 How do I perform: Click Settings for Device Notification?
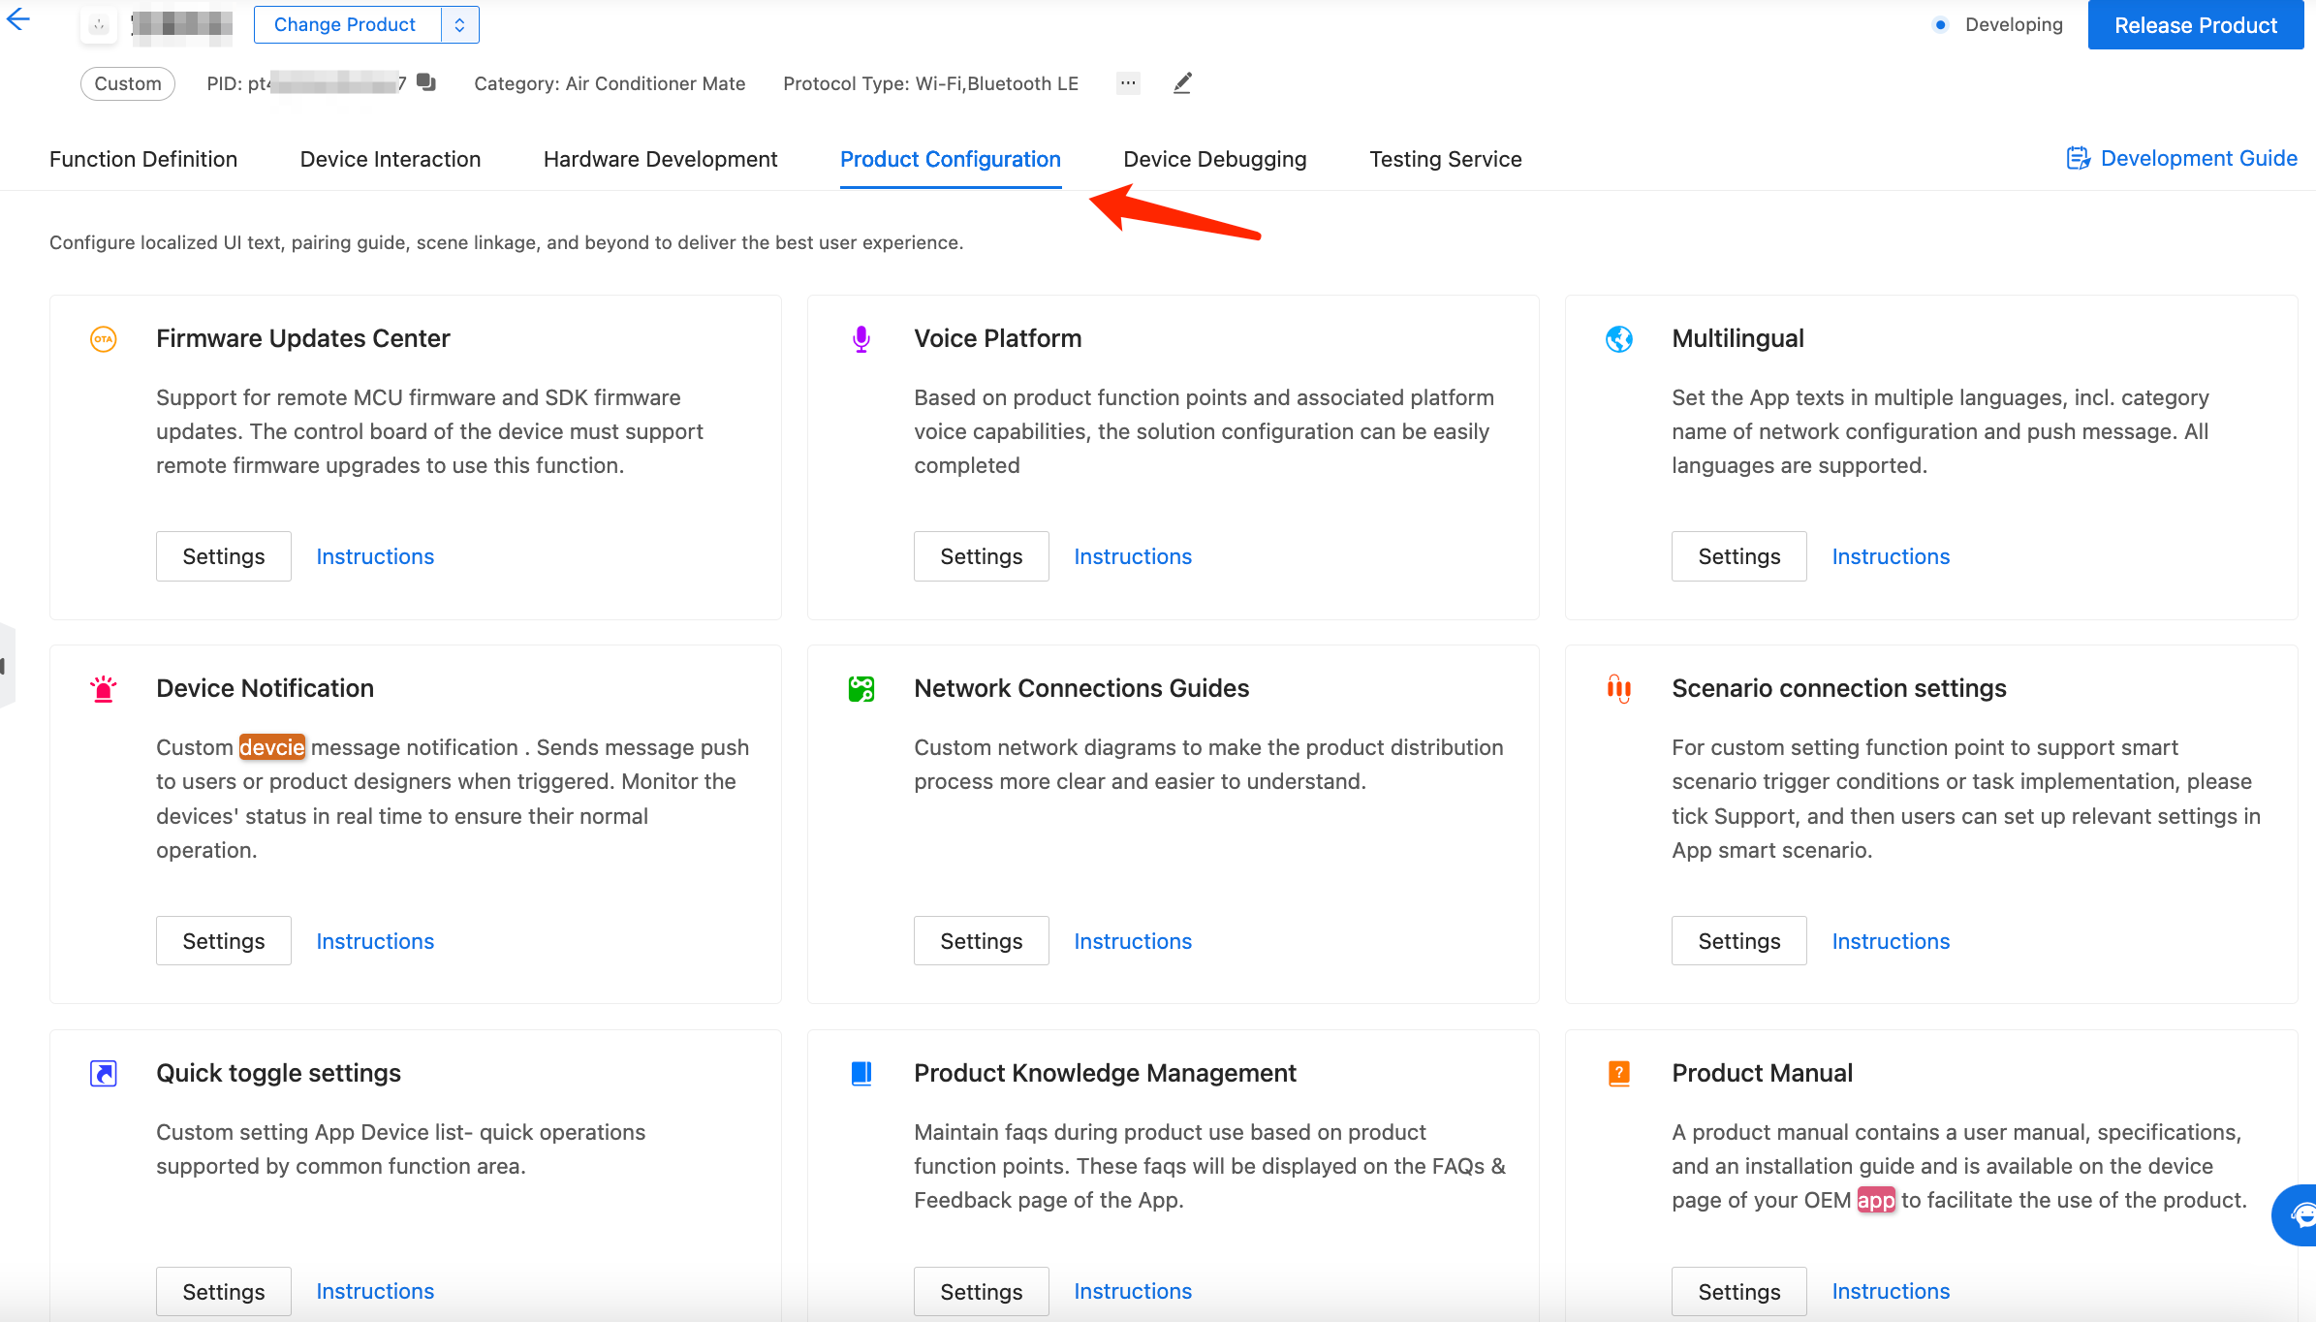point(224,940)
